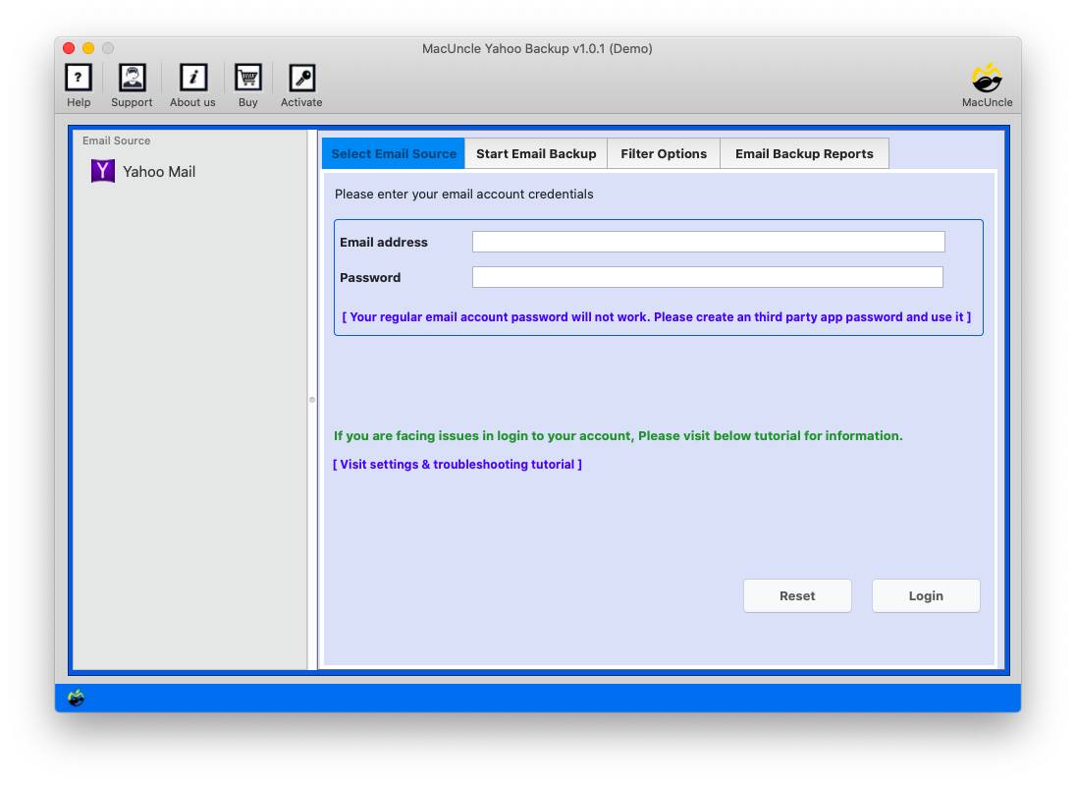Click the purple Y badge next to Yahoo Mail

(103, 171)
